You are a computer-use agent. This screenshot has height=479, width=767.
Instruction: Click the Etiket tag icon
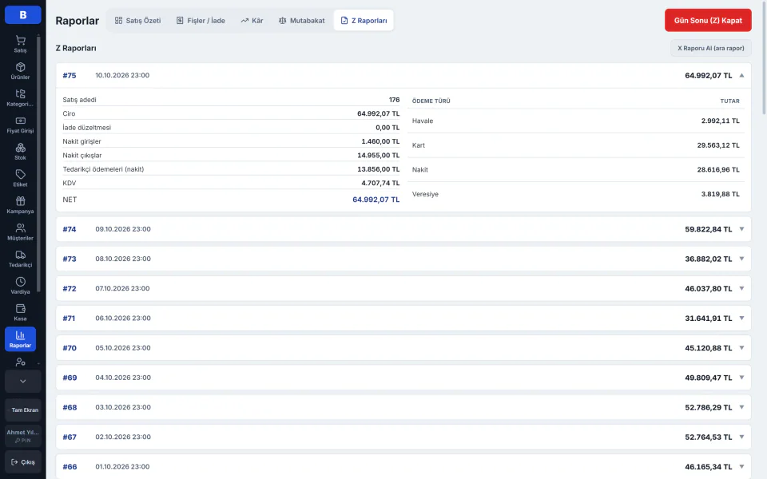[x=20, y=175]
